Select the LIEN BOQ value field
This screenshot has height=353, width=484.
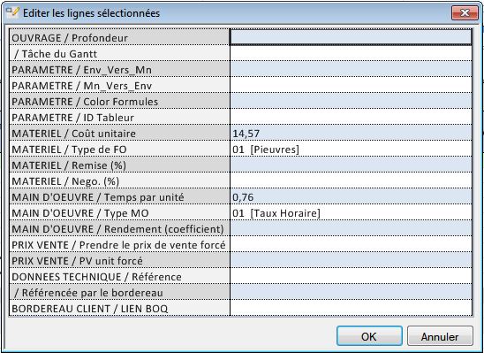click(351, 308)
